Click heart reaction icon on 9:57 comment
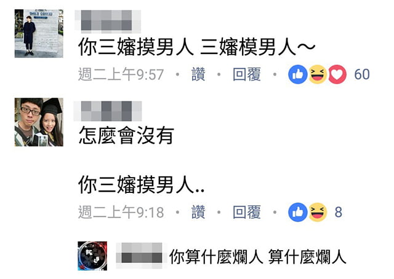 (x=337, y=74)
